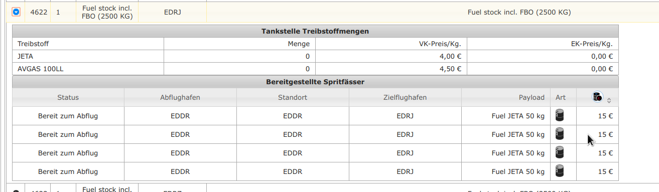Select the JETA fuel row
Viewport: 659px width, 192px height.
[315, 57]
